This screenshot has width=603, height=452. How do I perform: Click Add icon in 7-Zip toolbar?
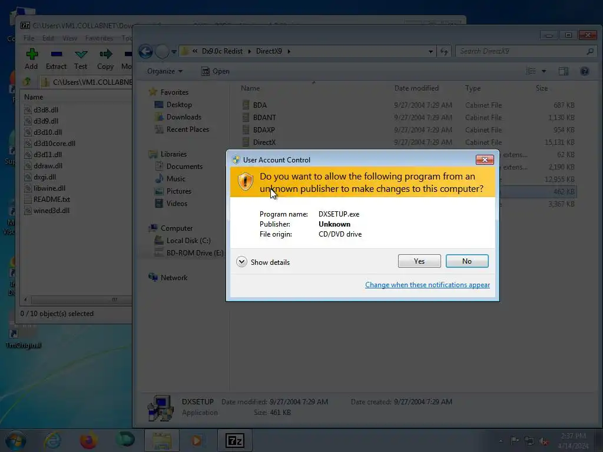click(x=32, y=55)
